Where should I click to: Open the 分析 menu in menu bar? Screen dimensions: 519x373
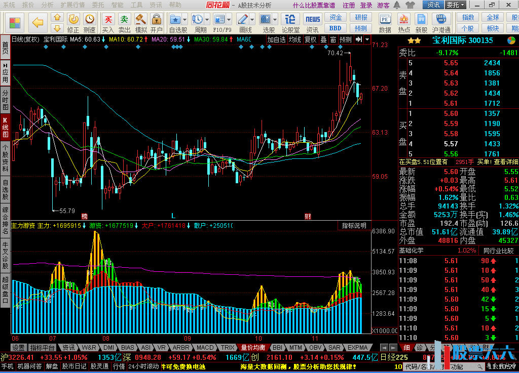coord(47,5)
